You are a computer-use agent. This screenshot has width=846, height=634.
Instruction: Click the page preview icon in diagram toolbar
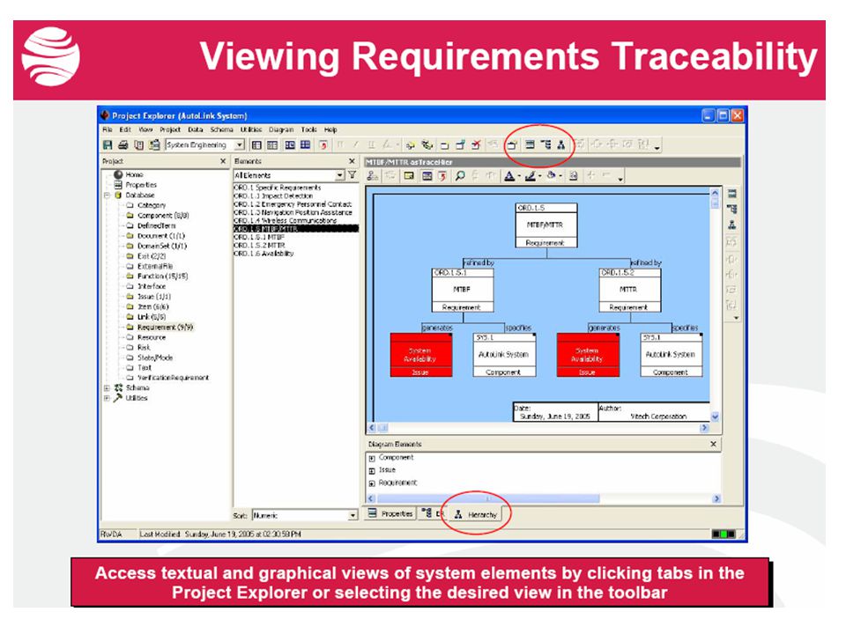pos(574,176)
